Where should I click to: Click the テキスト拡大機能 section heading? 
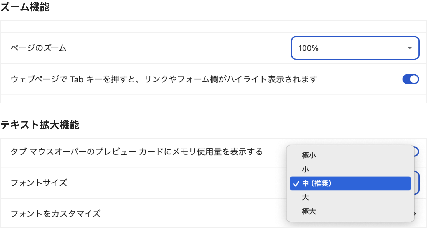pos(40,125)
